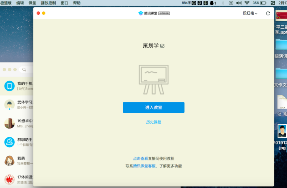
Task: Open the 播放控制 menu
Action: coord(48,3)
